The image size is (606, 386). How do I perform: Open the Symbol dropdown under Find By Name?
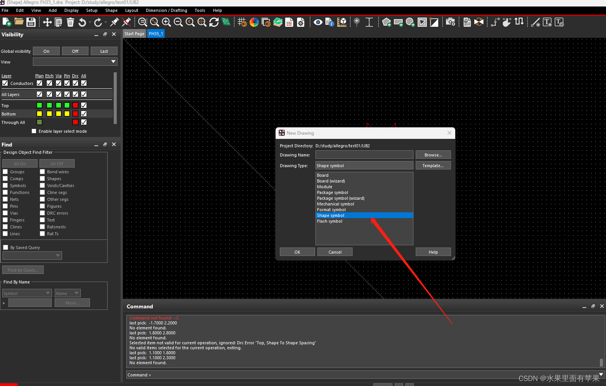27,293
